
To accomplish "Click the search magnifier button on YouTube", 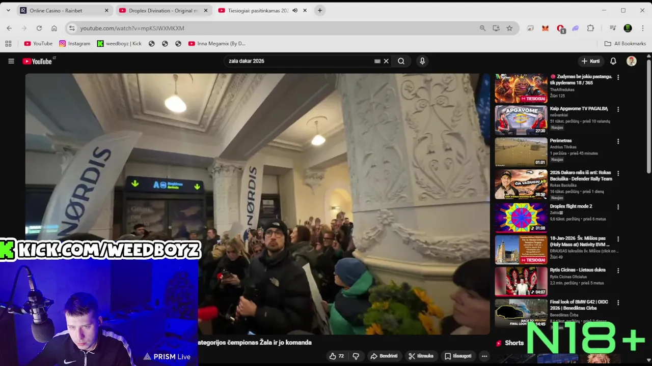I will pyautogui.click(x=401, y=61).
